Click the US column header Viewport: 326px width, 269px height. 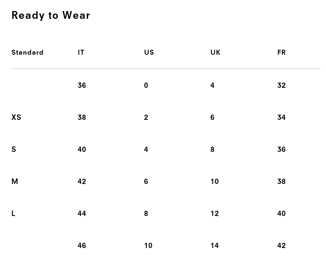pos(149,52)
